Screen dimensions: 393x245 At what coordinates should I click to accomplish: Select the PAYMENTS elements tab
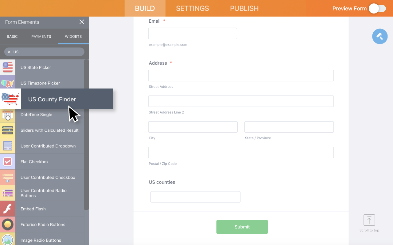click(x=41, y=36)
